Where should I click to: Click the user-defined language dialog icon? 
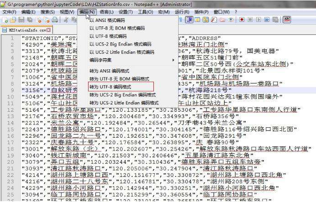click(x=197, y=20)
